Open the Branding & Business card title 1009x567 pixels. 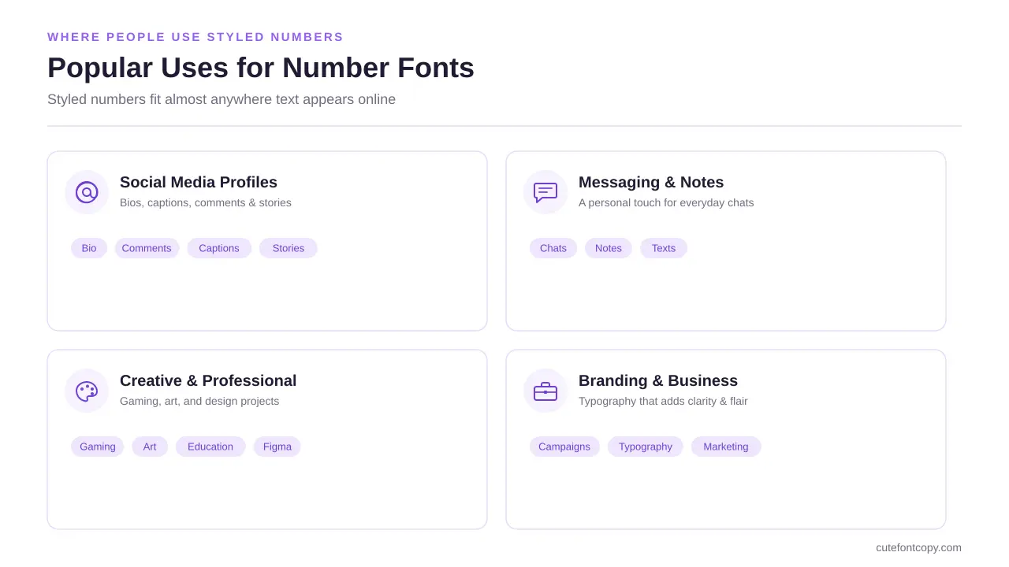tap(658, 380)
